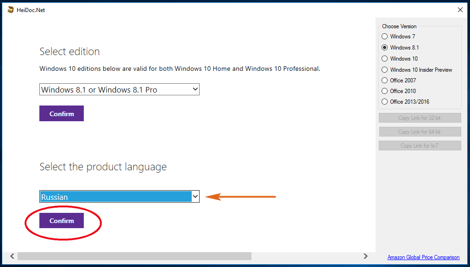
Task: Select Office 2013/2016 radio option
Action: (384, 102)
